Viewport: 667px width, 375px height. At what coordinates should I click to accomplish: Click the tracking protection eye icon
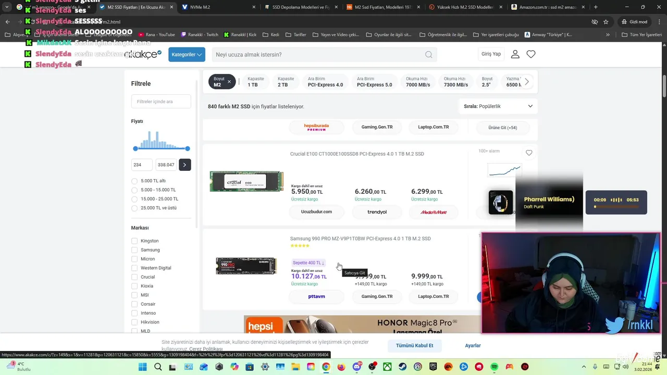pyautogui.click(x=595, y=22)
